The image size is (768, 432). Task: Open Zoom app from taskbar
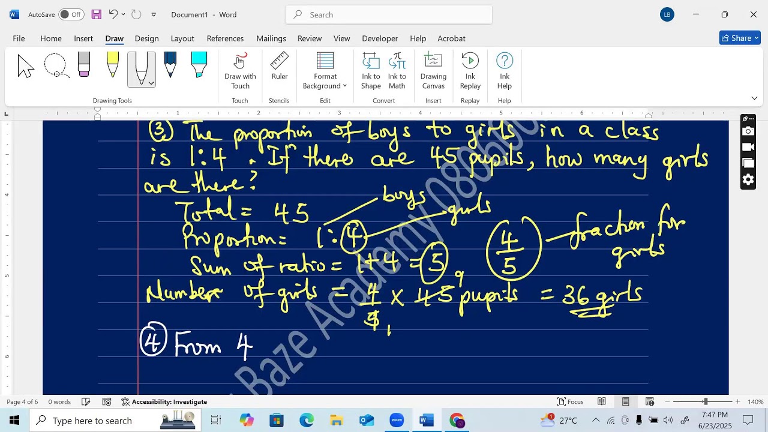click(x=397, y=420)
